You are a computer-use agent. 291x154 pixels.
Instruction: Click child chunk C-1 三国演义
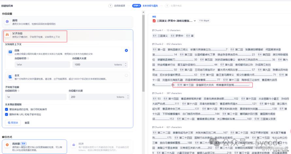(160, 36)
